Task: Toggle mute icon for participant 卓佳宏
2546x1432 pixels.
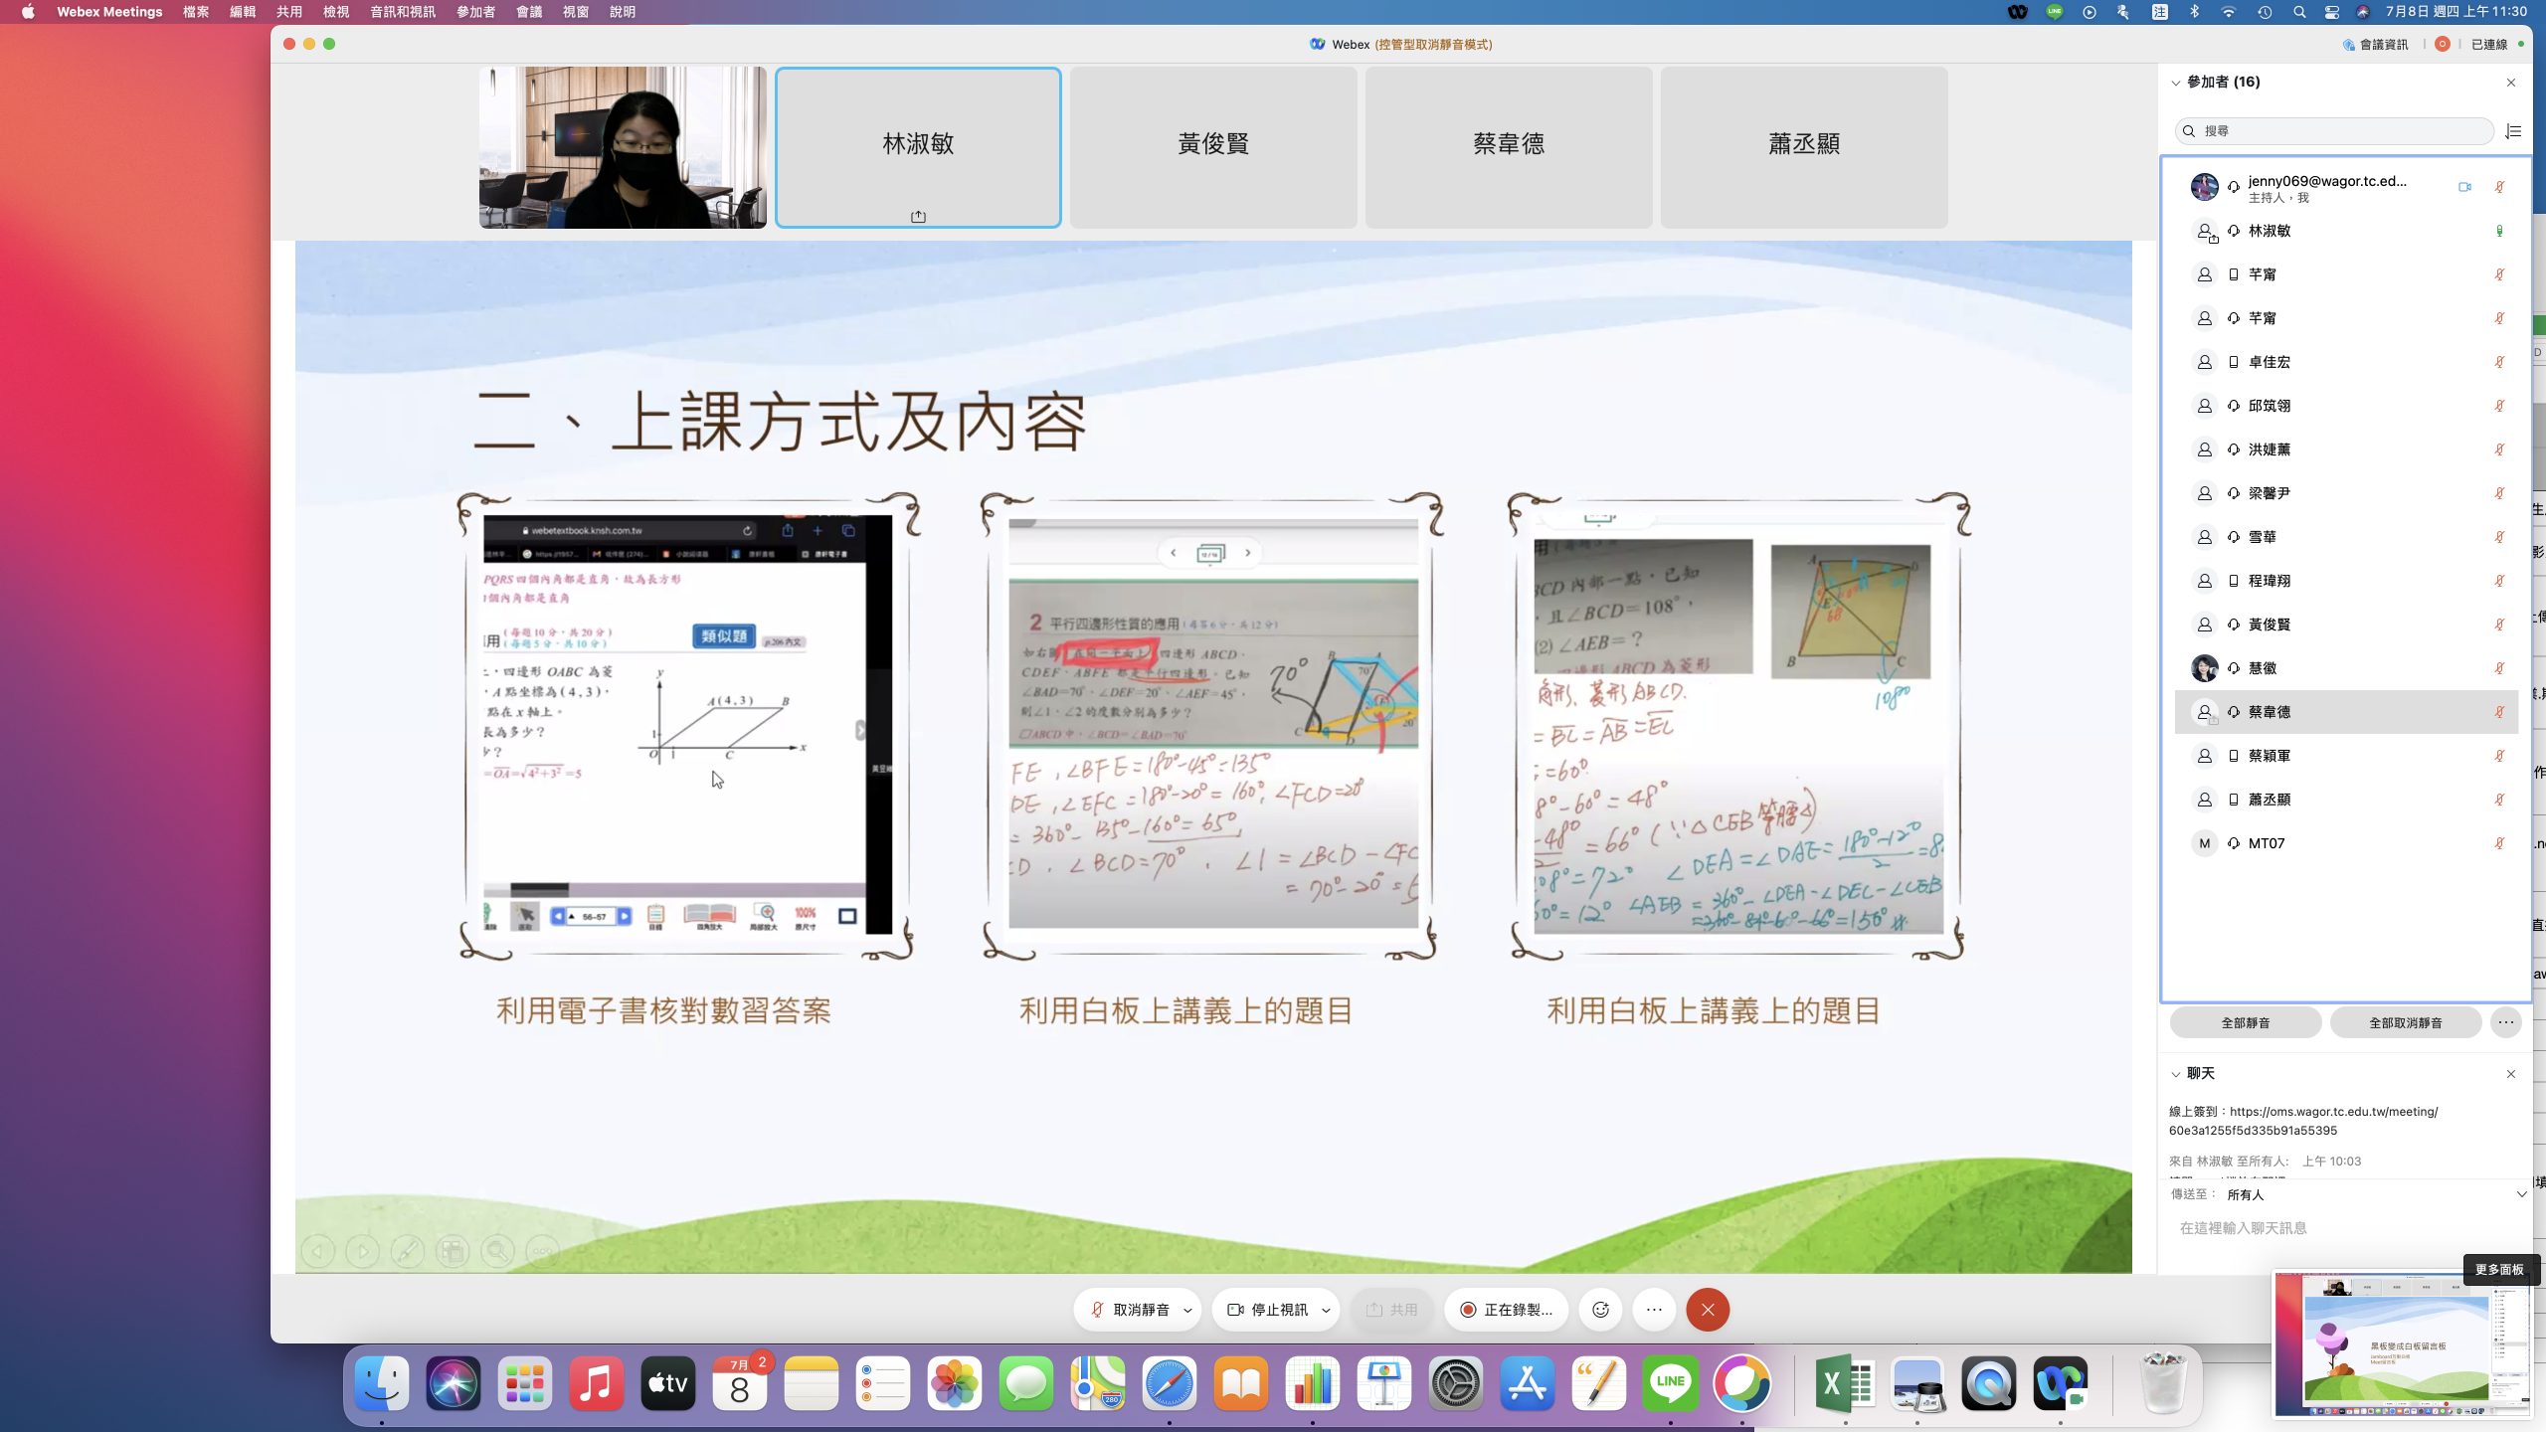Action: (x=2499, y=362)
